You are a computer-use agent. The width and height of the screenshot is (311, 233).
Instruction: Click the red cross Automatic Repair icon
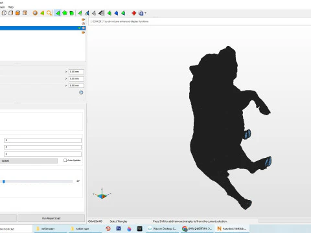click(x=134, y=13)
